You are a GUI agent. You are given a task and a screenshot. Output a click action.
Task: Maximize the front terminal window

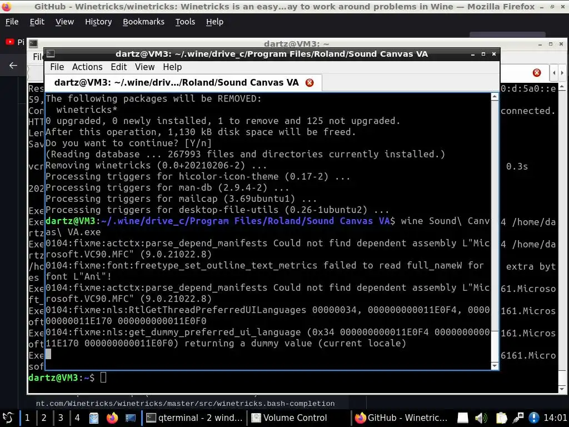click(x=483, y=54)
